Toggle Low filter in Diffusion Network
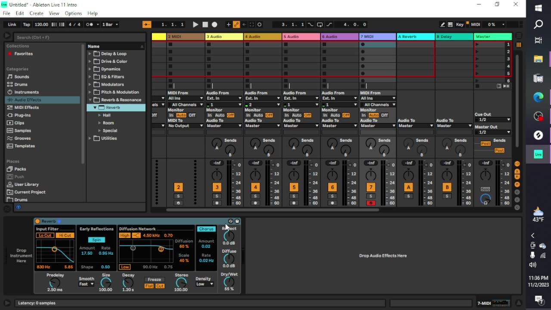The image size is (551, 310). coord(125,267)
